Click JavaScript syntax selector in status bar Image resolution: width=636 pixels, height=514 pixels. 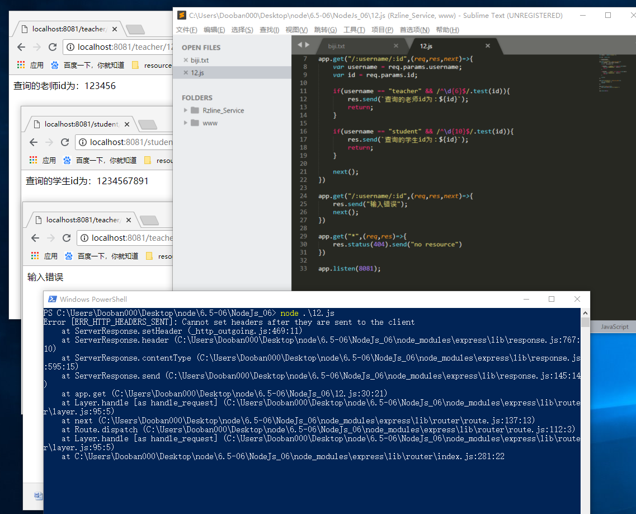tap(614, 326)
